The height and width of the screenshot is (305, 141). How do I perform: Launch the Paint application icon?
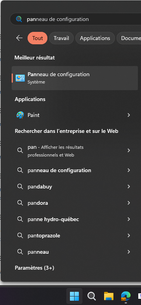click(x=20, y=115)
